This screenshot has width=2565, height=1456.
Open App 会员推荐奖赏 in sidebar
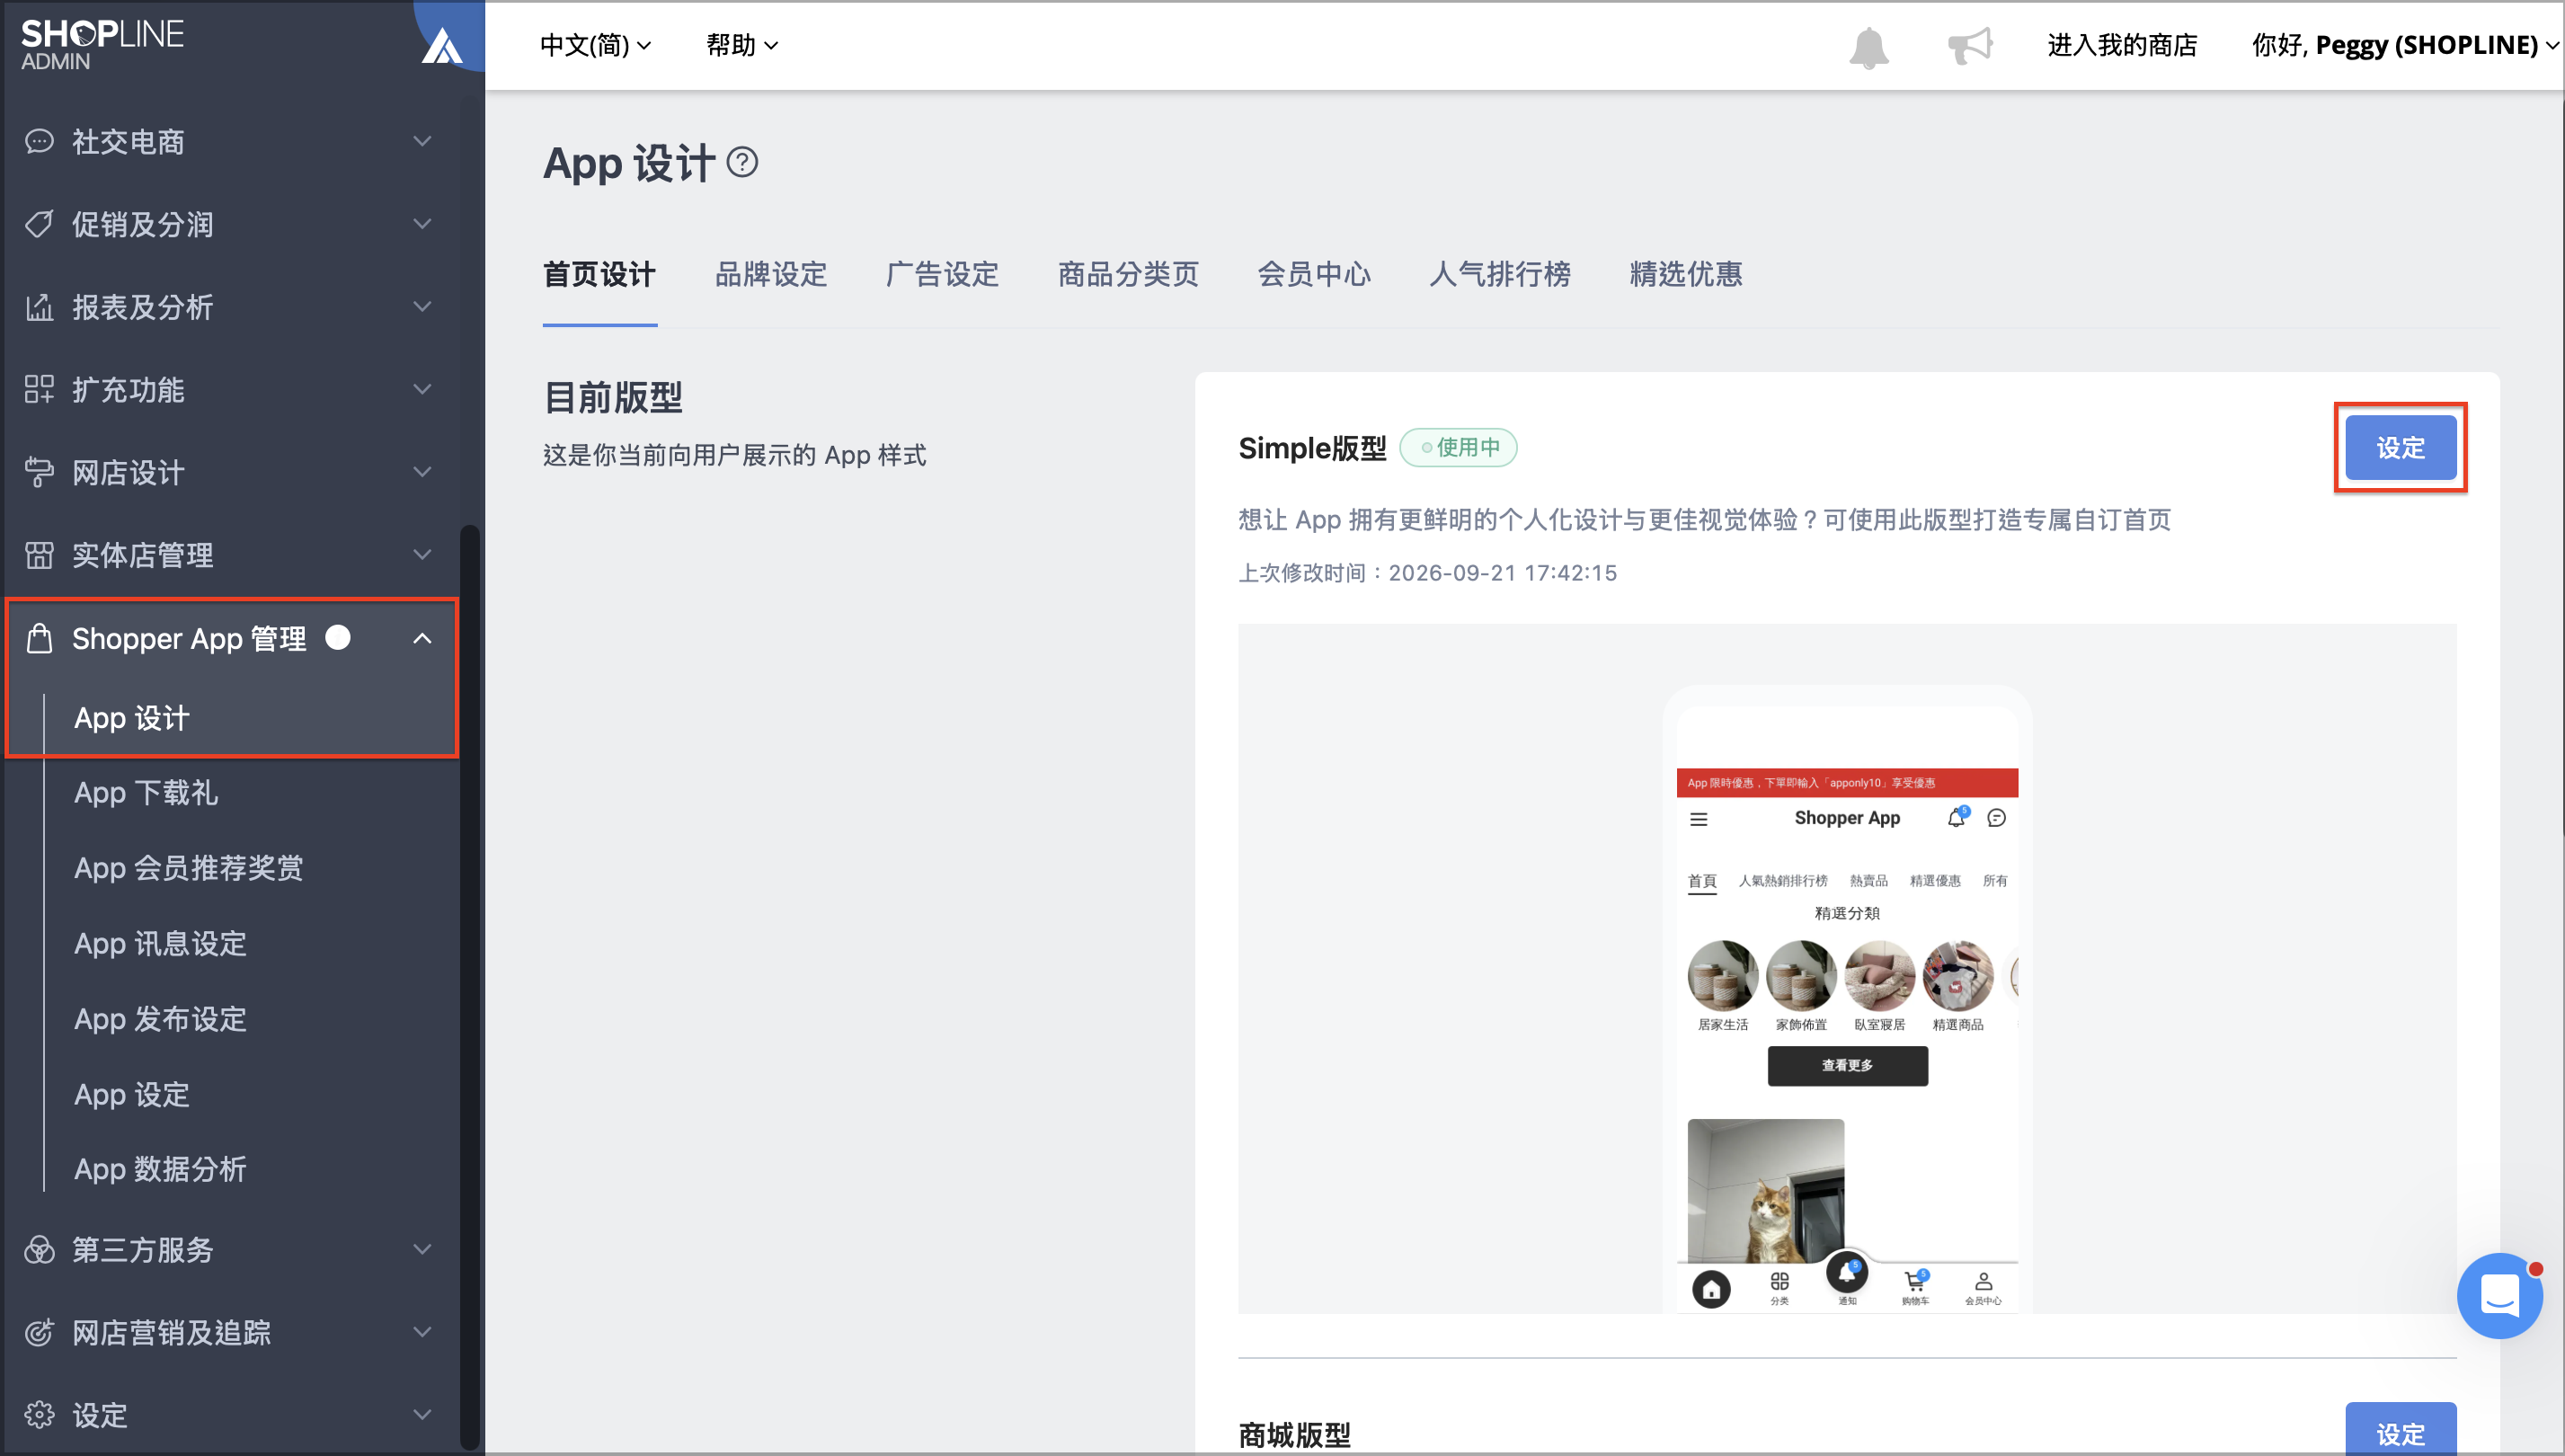(x=188, y=868)
